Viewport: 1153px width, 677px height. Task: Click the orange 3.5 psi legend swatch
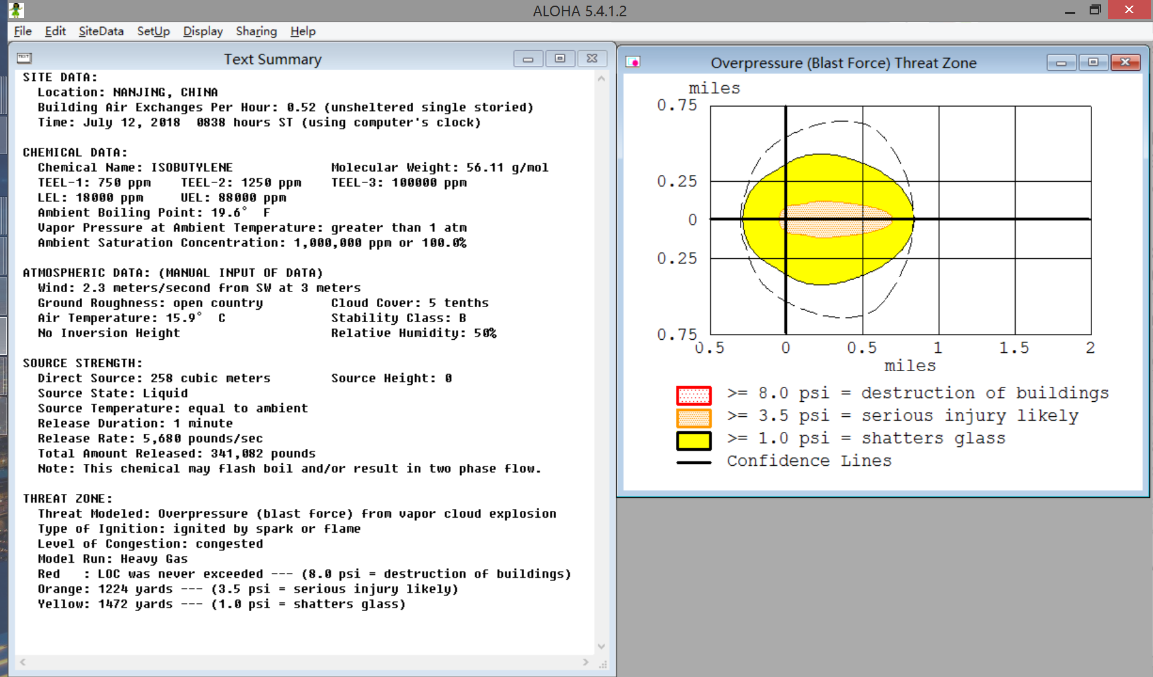click(x=693, y=417)
